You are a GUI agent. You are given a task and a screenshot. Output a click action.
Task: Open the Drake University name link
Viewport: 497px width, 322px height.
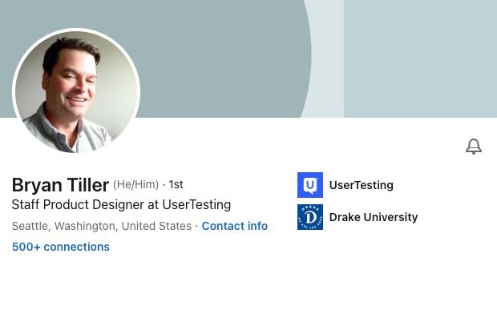tap(374, 217)
